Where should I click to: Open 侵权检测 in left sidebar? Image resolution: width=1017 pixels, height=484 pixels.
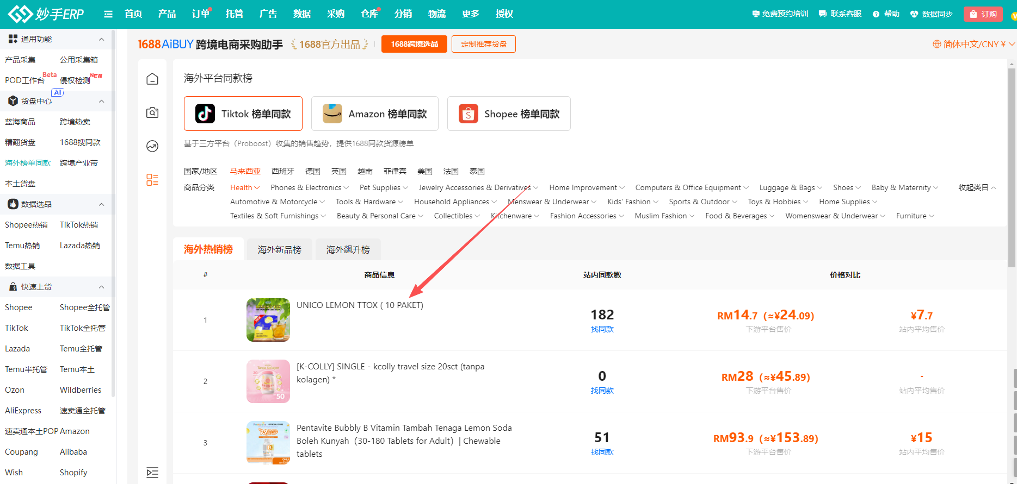pyautogui.click(x=75, y=80)
